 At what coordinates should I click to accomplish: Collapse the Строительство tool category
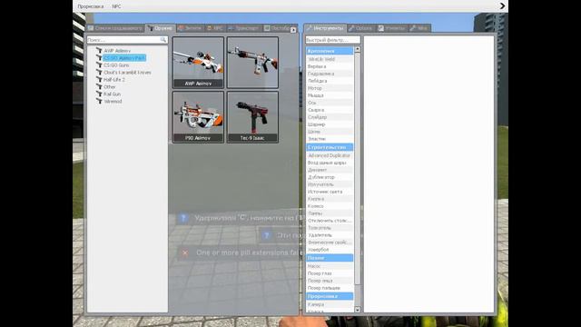point(330,147)
